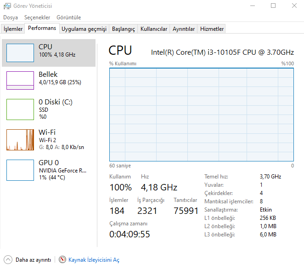The height and width of the screenshot is (270, 304).
Task: Select the CPU mini graph thumbnail
Action: point(20,53)
